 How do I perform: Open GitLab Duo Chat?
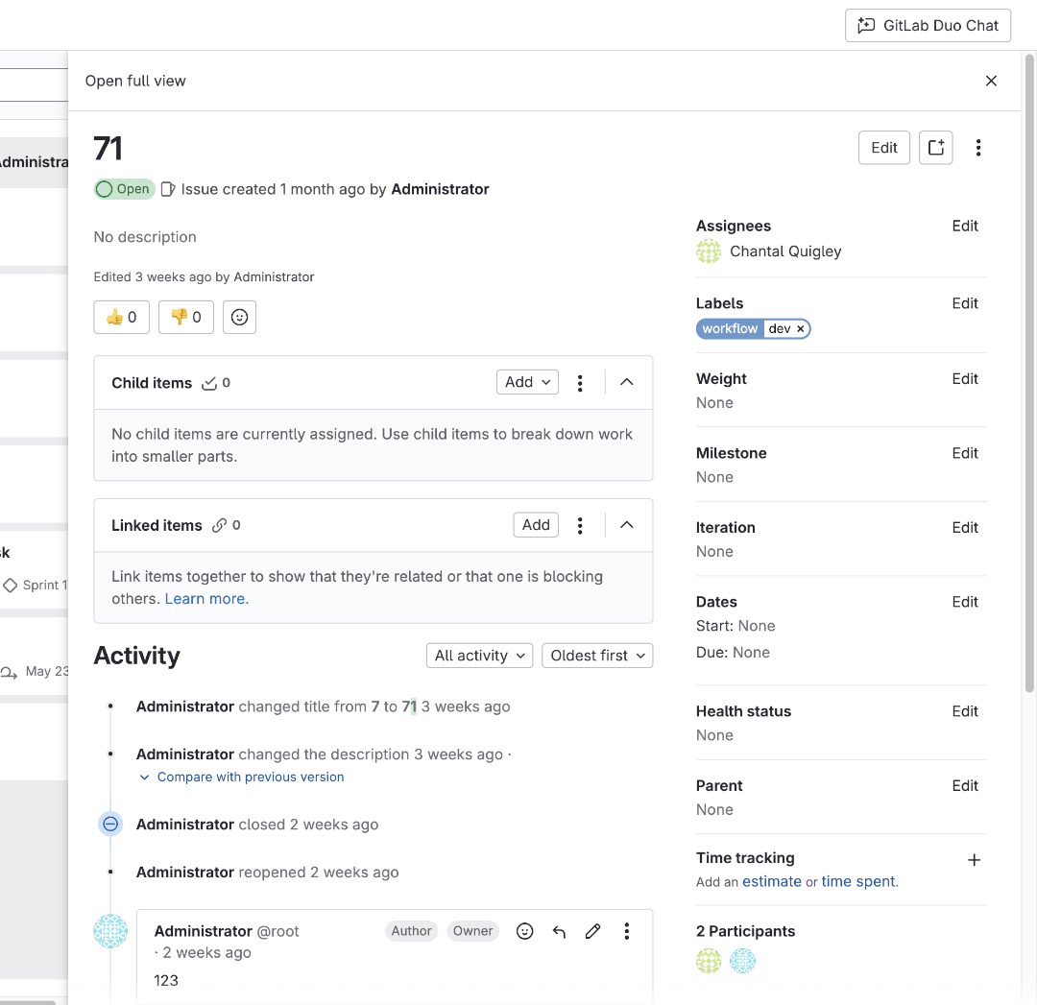tap(928, 25)
